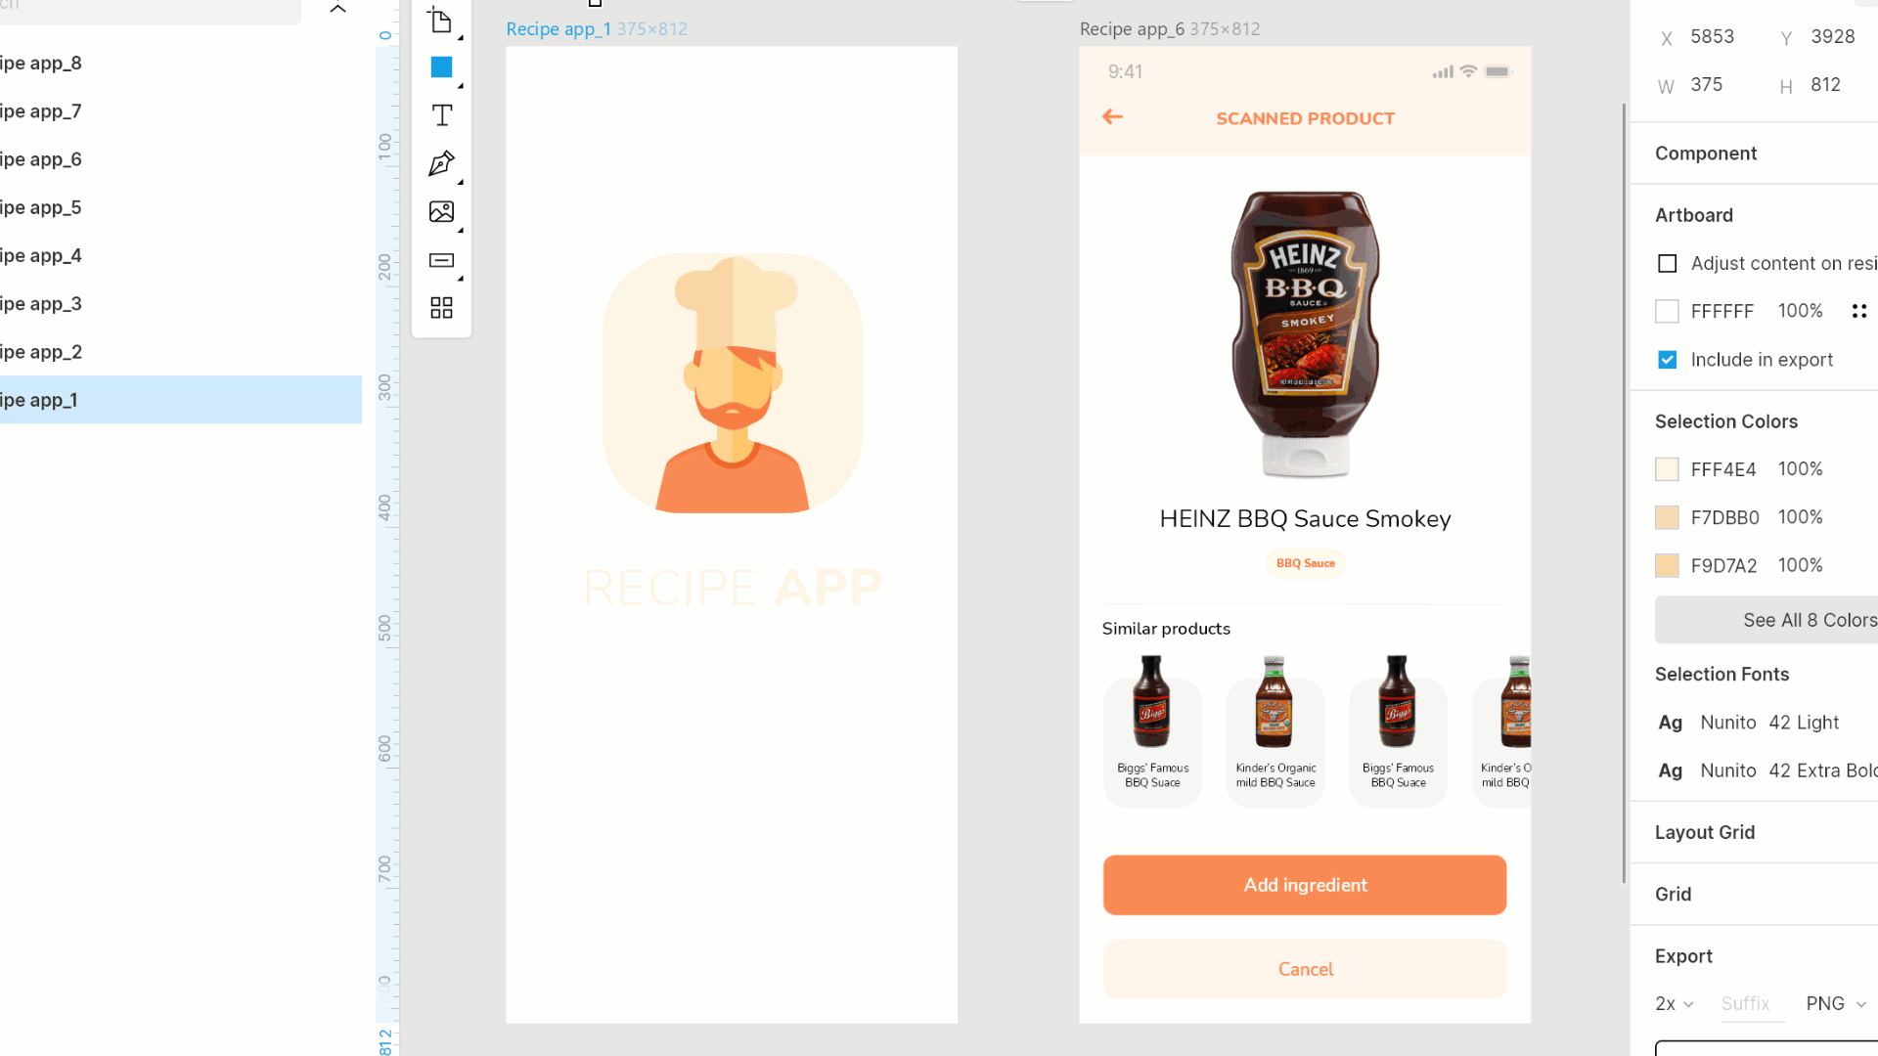The height and width of the screenshot is (1056, 1878).
Task: Toggle Adjust content on resize checkbox
Action: 1667,263
